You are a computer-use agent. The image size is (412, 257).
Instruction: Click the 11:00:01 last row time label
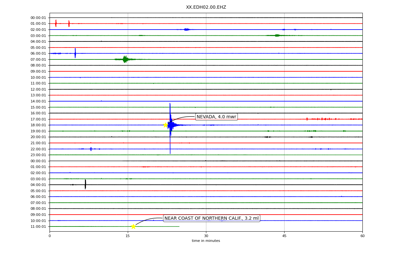(x=38, y=226)
